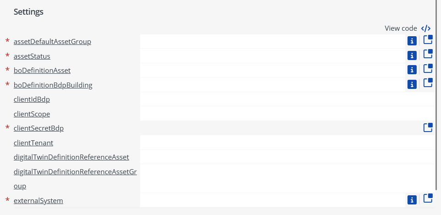The image size is (441, 215).
Task: Open selection dialog for boDefinitionAsset
Action: click(428, 68)
